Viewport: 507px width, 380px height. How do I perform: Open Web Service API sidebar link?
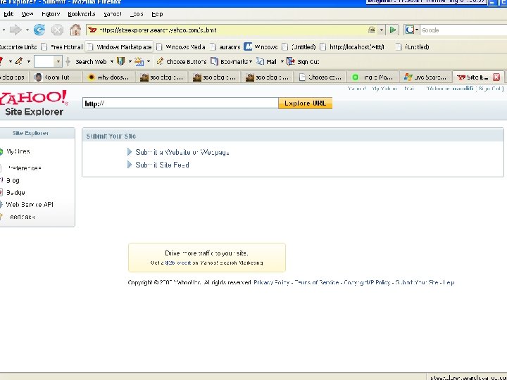pos(30,204)
